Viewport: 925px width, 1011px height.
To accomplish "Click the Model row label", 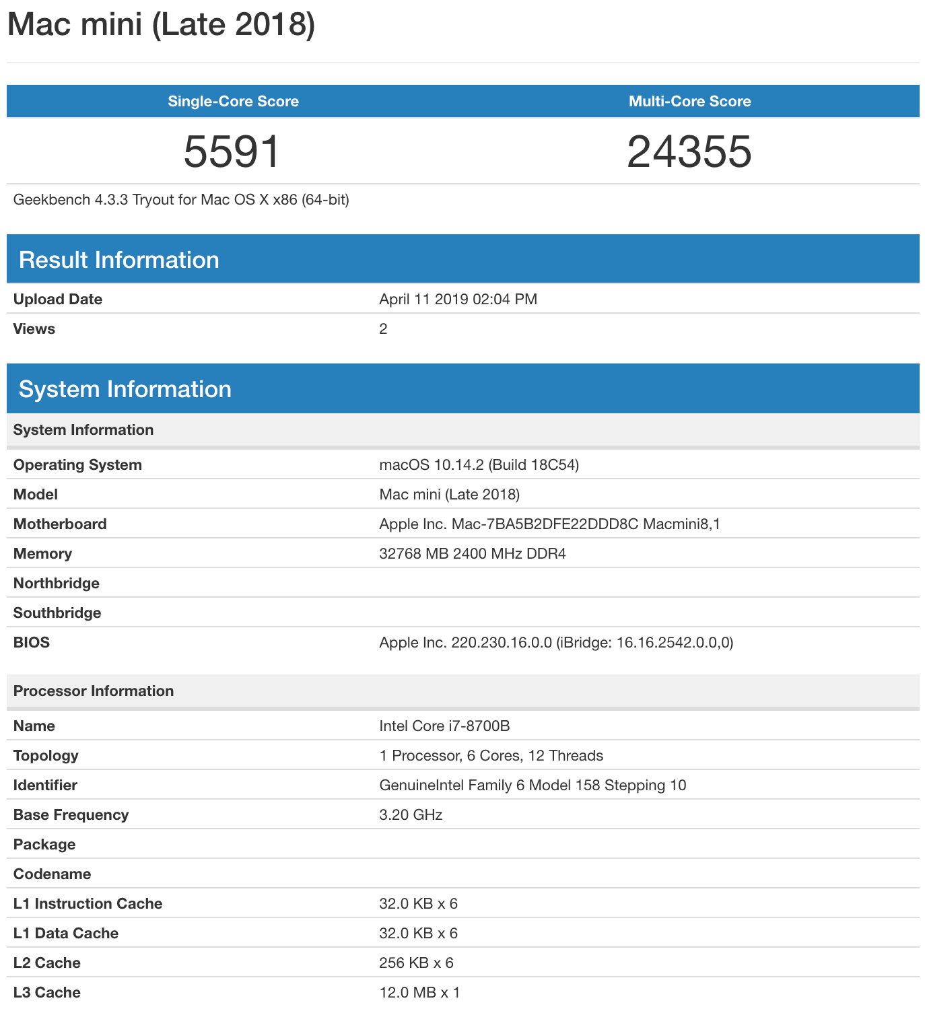I will tap(36, 495).
